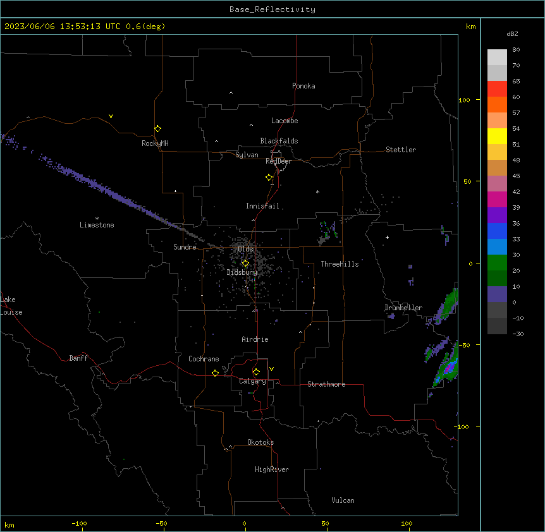This screenshot has width=545, height=532.
Task: Click the white caret marker west of Lacombe
Action: click(251, 125)
